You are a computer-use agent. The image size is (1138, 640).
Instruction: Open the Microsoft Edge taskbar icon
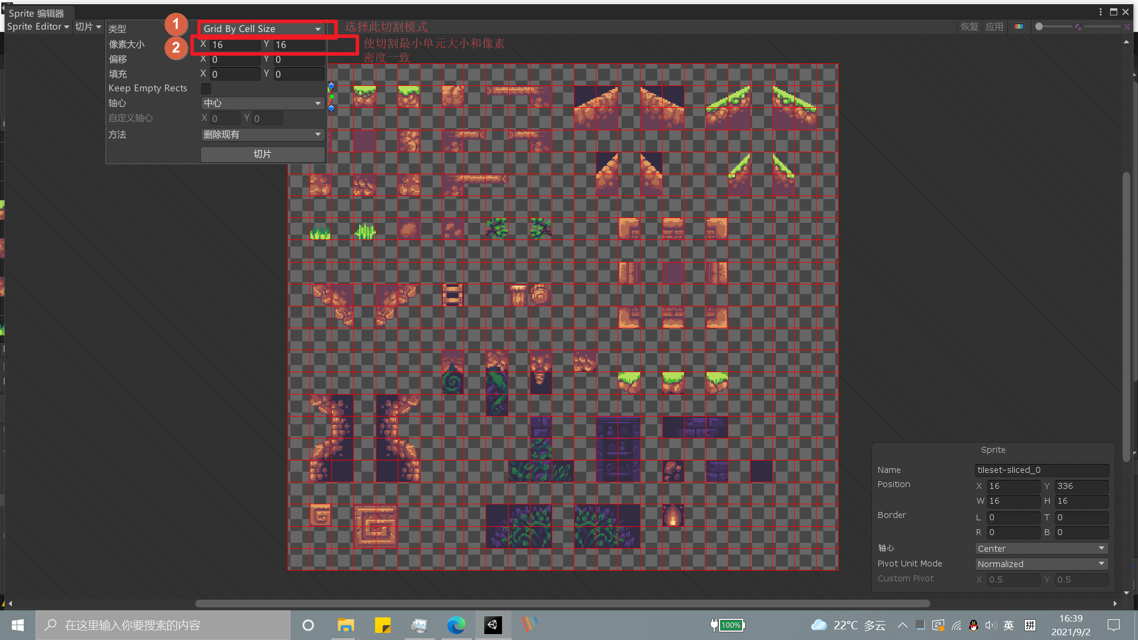click(456, 625)
